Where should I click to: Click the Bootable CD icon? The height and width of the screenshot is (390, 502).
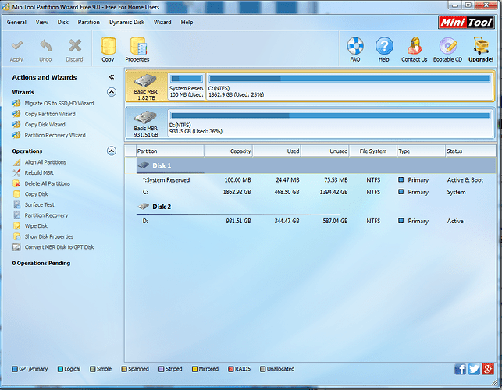[447, 46]
